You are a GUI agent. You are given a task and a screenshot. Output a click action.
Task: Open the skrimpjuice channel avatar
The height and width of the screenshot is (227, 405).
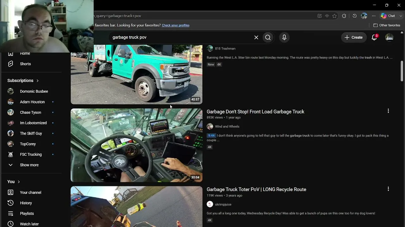point(210,204)
